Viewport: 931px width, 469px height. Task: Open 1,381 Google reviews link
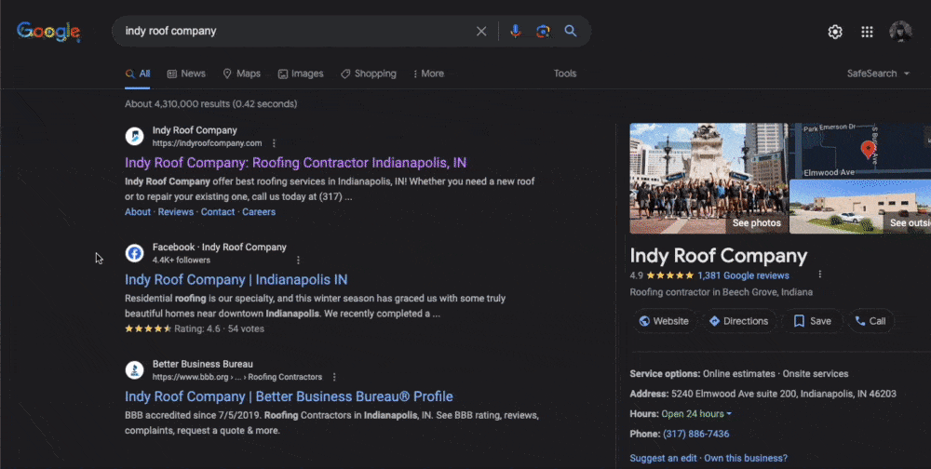743,275
